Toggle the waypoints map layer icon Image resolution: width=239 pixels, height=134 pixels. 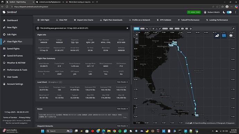(147, 29)
